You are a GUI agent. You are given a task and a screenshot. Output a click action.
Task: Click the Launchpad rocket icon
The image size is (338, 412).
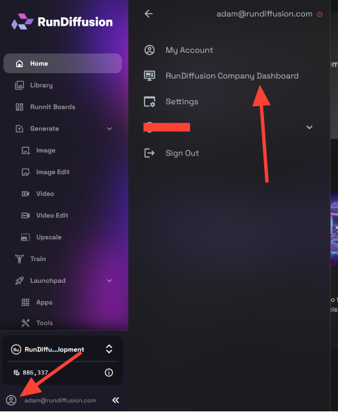click(19, 281)
